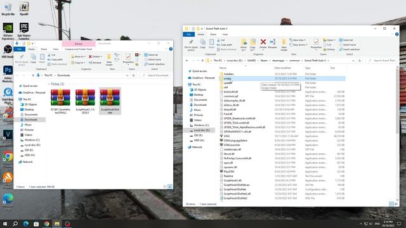Expand the address bar history in Grand Theft Auto V window

(x=353, y=61)
